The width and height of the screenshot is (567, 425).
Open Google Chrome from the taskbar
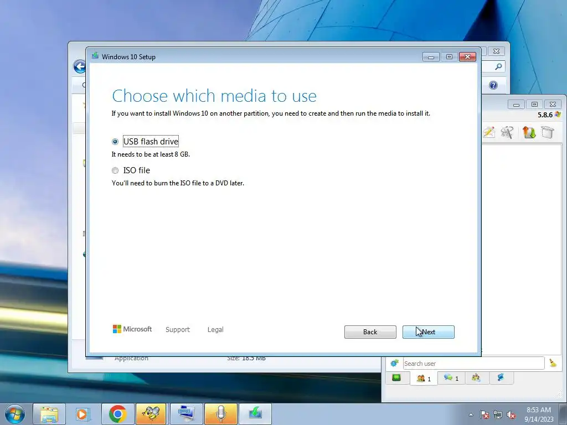[x=117, y=414]
